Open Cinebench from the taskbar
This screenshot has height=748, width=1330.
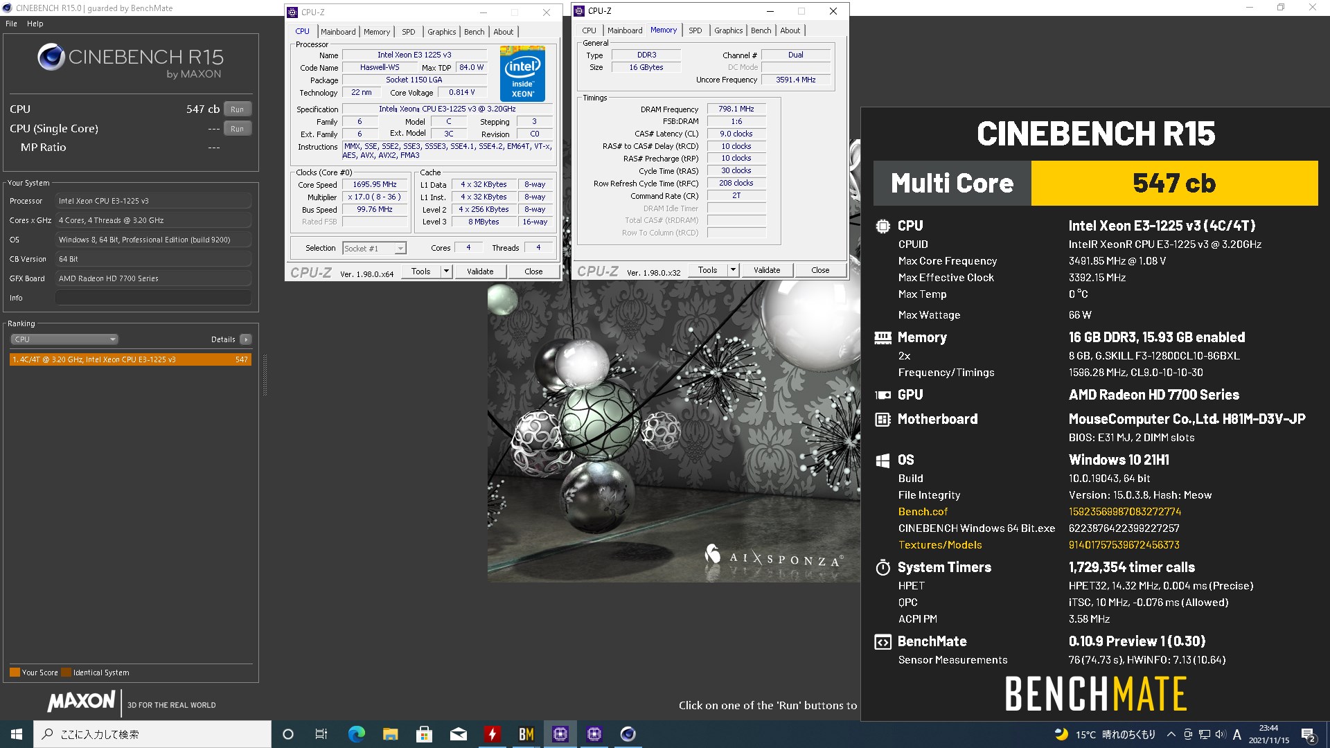pyautogui.click(x=628, y=734)
